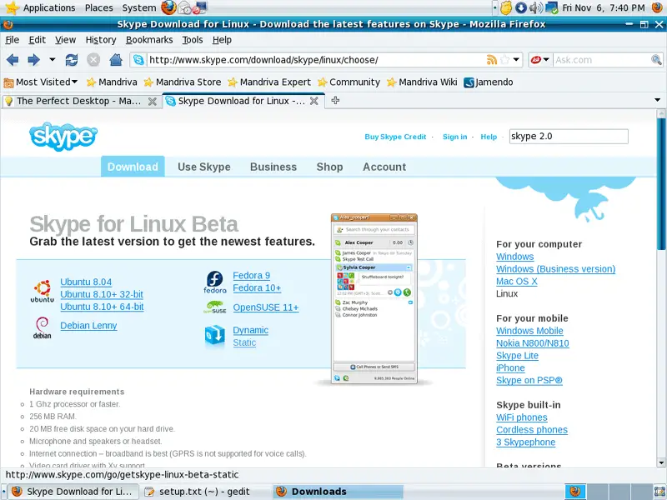Open the Help menu
This screenshot has width=667, height=500.
pos(222,40)
